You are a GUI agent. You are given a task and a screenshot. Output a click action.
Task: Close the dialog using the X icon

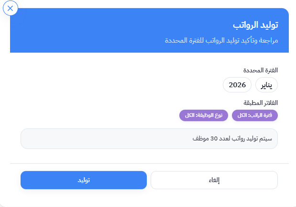11,8
